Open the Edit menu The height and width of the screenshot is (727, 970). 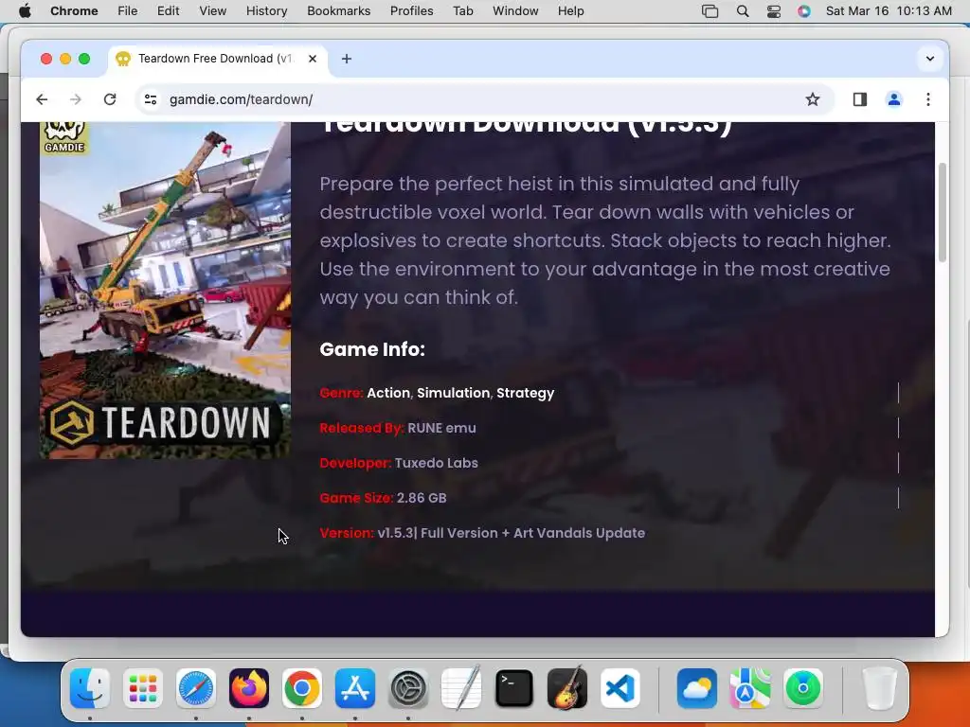pyautogui.click(x=169, y=11)
